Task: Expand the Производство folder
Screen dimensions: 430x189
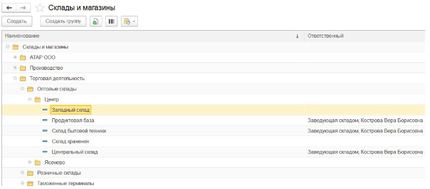Action: (x=15, y=68)
